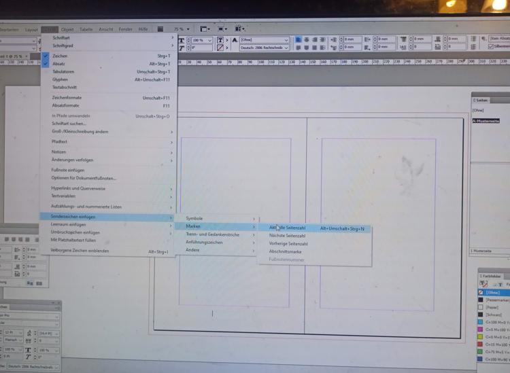The height and width of the screenshot is (373, 510).
Task: Click the bulleted list icon in control bar
Action: (x=473, y=39)
